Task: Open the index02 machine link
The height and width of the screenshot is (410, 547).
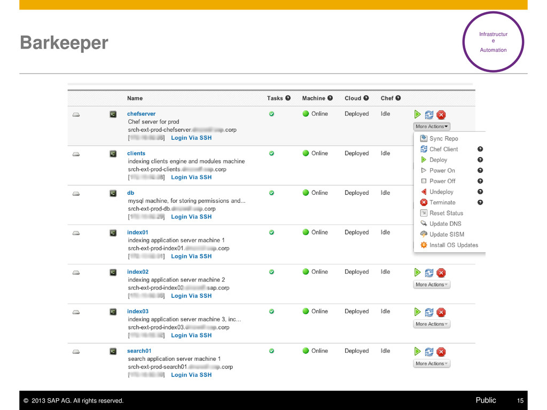Action: point(138,272)
